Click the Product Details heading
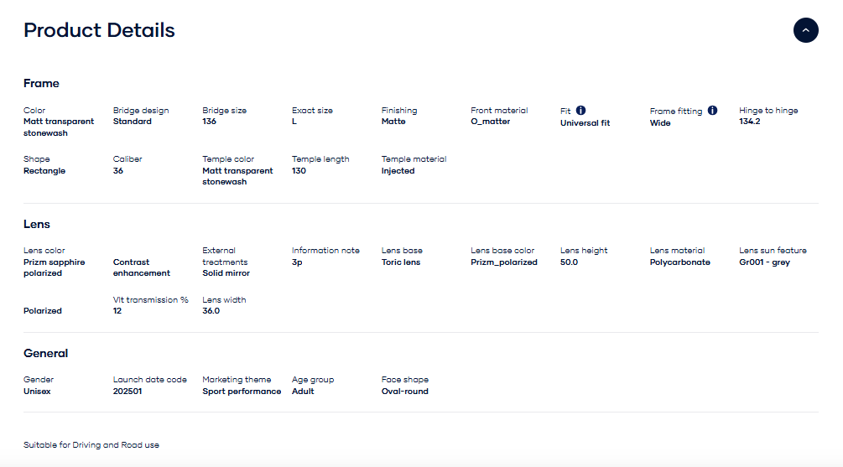 click(99, 30)
